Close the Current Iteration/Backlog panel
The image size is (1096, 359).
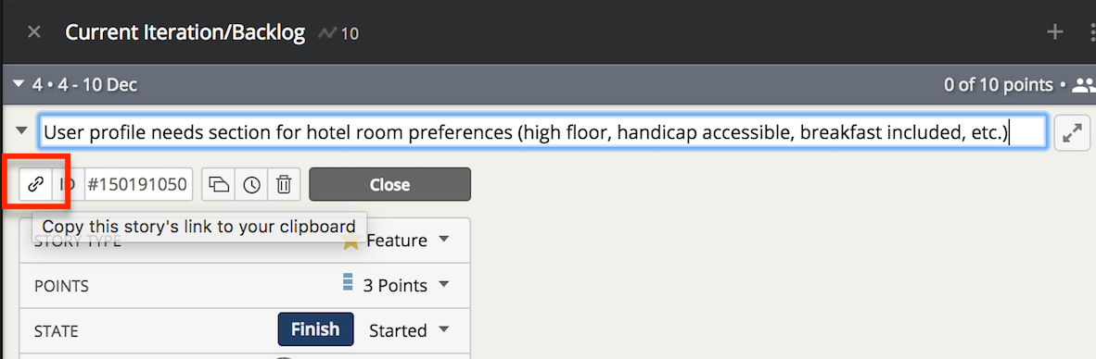(33, 32)
